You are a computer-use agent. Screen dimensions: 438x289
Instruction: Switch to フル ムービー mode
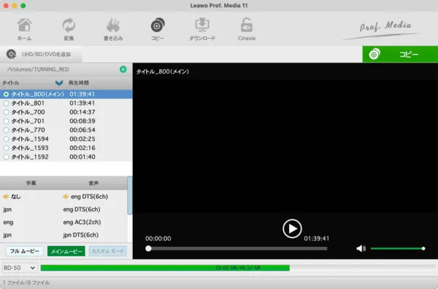tap(25, 251)
